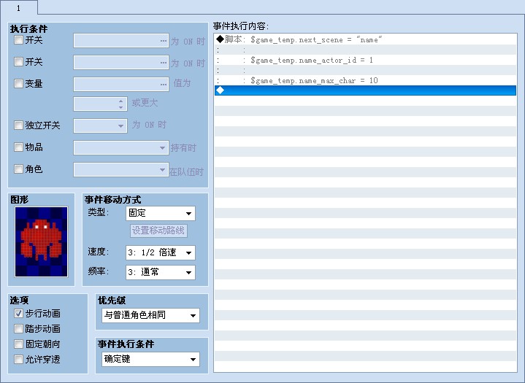The width and height of the screenshot is (525, 383).
Task: Open the 角色 actor dropdown
Action: (121, 169)
